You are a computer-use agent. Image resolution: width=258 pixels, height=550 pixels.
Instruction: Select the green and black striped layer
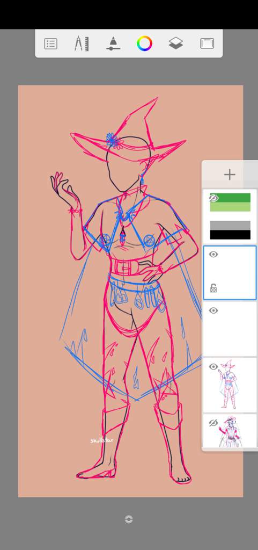pyautogui.click(x=230, y=216)
